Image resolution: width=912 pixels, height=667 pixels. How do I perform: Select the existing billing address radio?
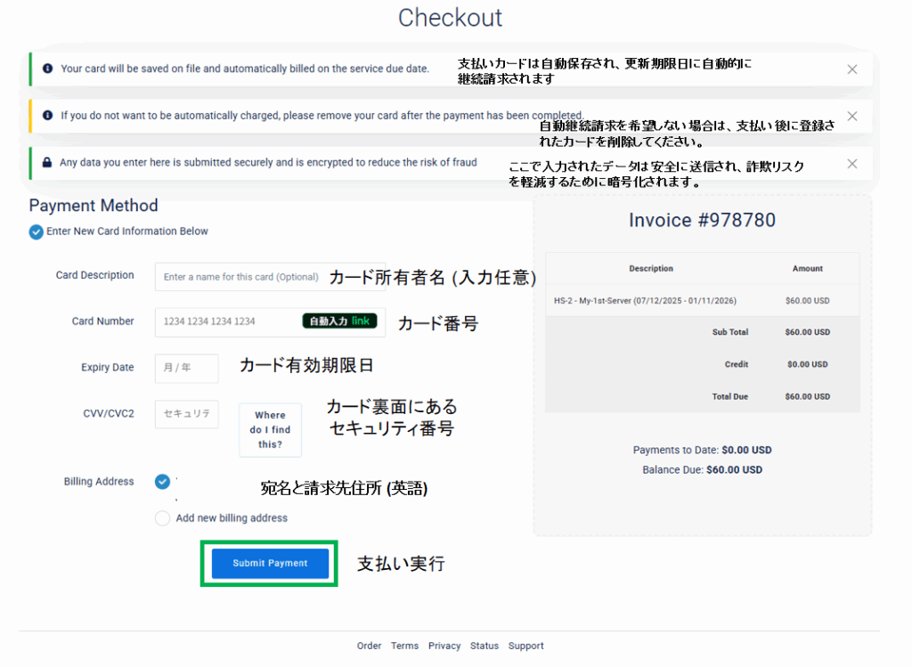[x=162, y=482]
